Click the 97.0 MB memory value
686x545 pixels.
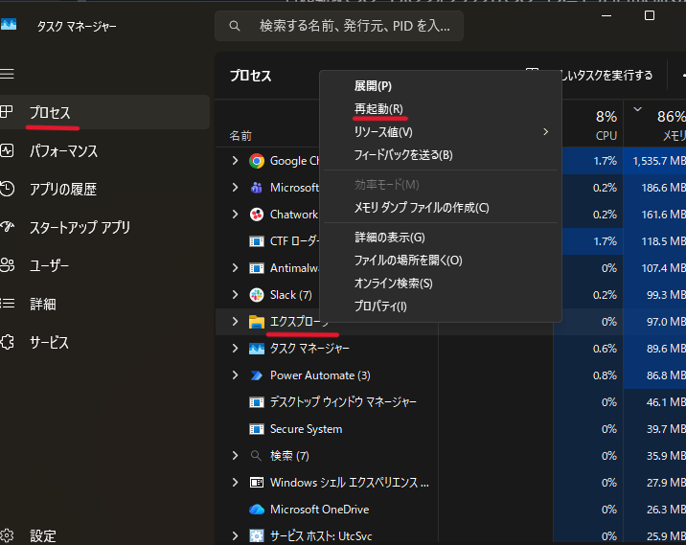(x=666, y=322)
